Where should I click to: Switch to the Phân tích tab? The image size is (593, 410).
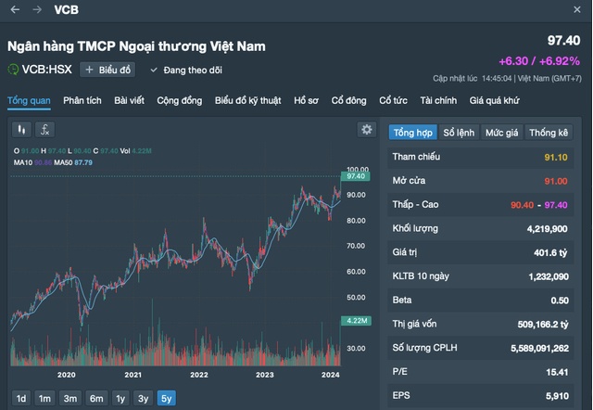(82, 101)
